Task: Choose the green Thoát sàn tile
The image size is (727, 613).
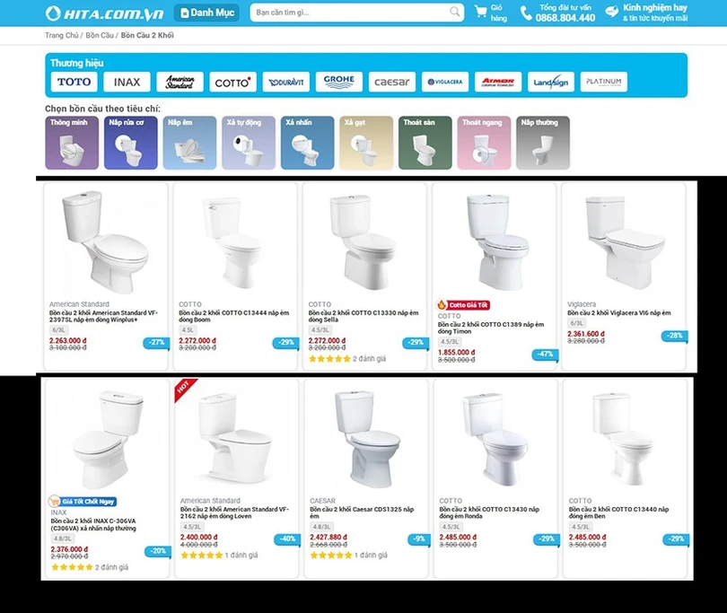Action: (425, 143)
